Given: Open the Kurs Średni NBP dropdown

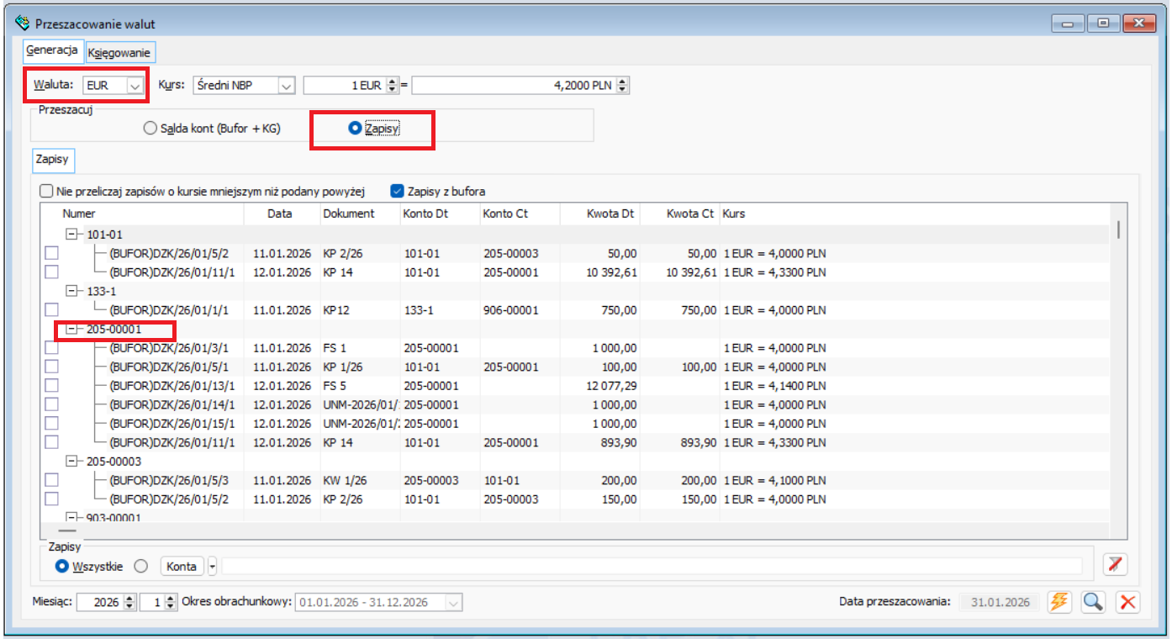Looking at the screenshot, I should [287, 86].
